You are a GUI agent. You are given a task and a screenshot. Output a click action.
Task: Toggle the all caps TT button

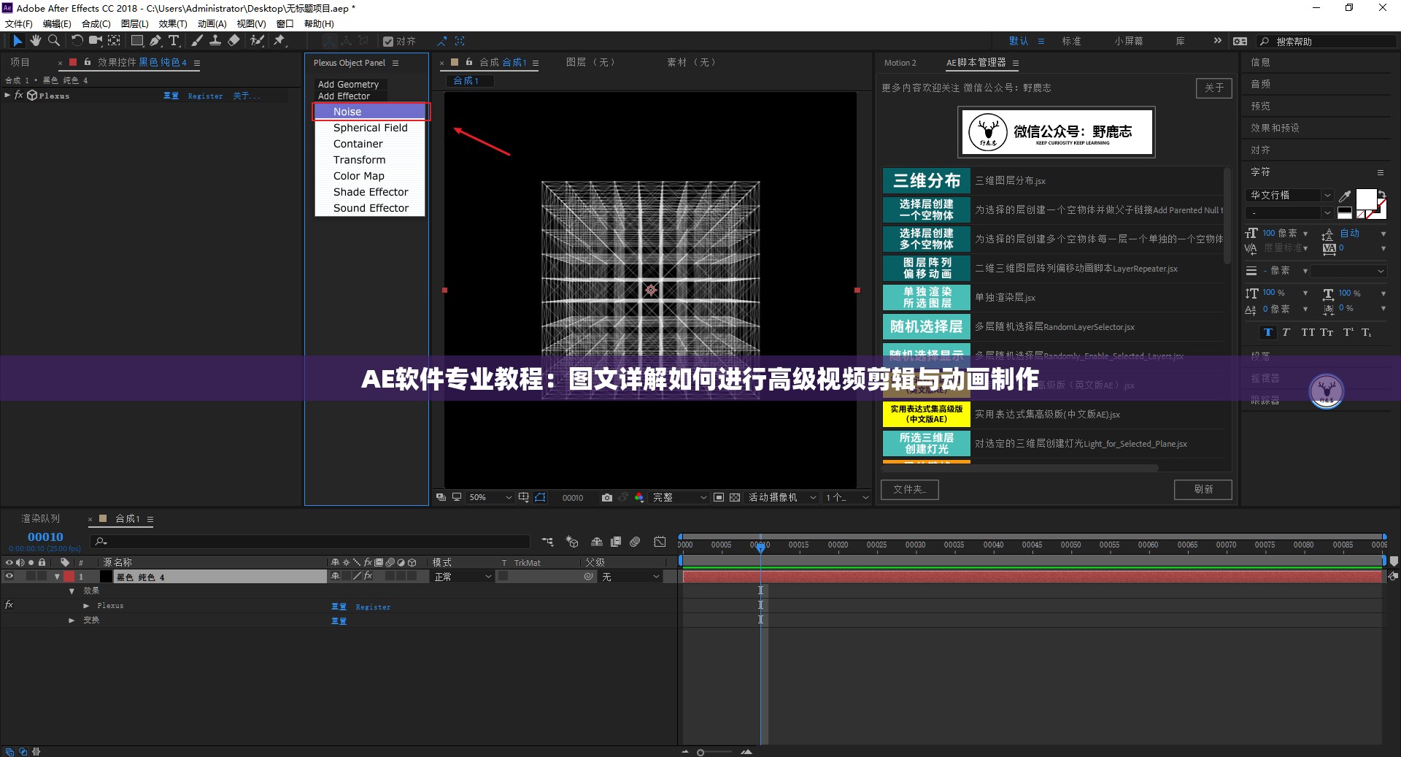[x=1308, y=332]
